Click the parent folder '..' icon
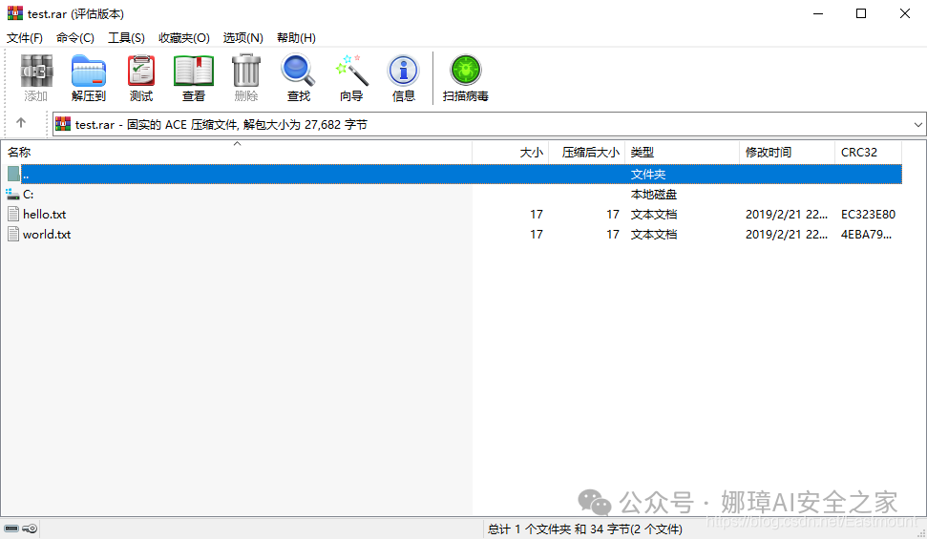 [x=13, y=174]
